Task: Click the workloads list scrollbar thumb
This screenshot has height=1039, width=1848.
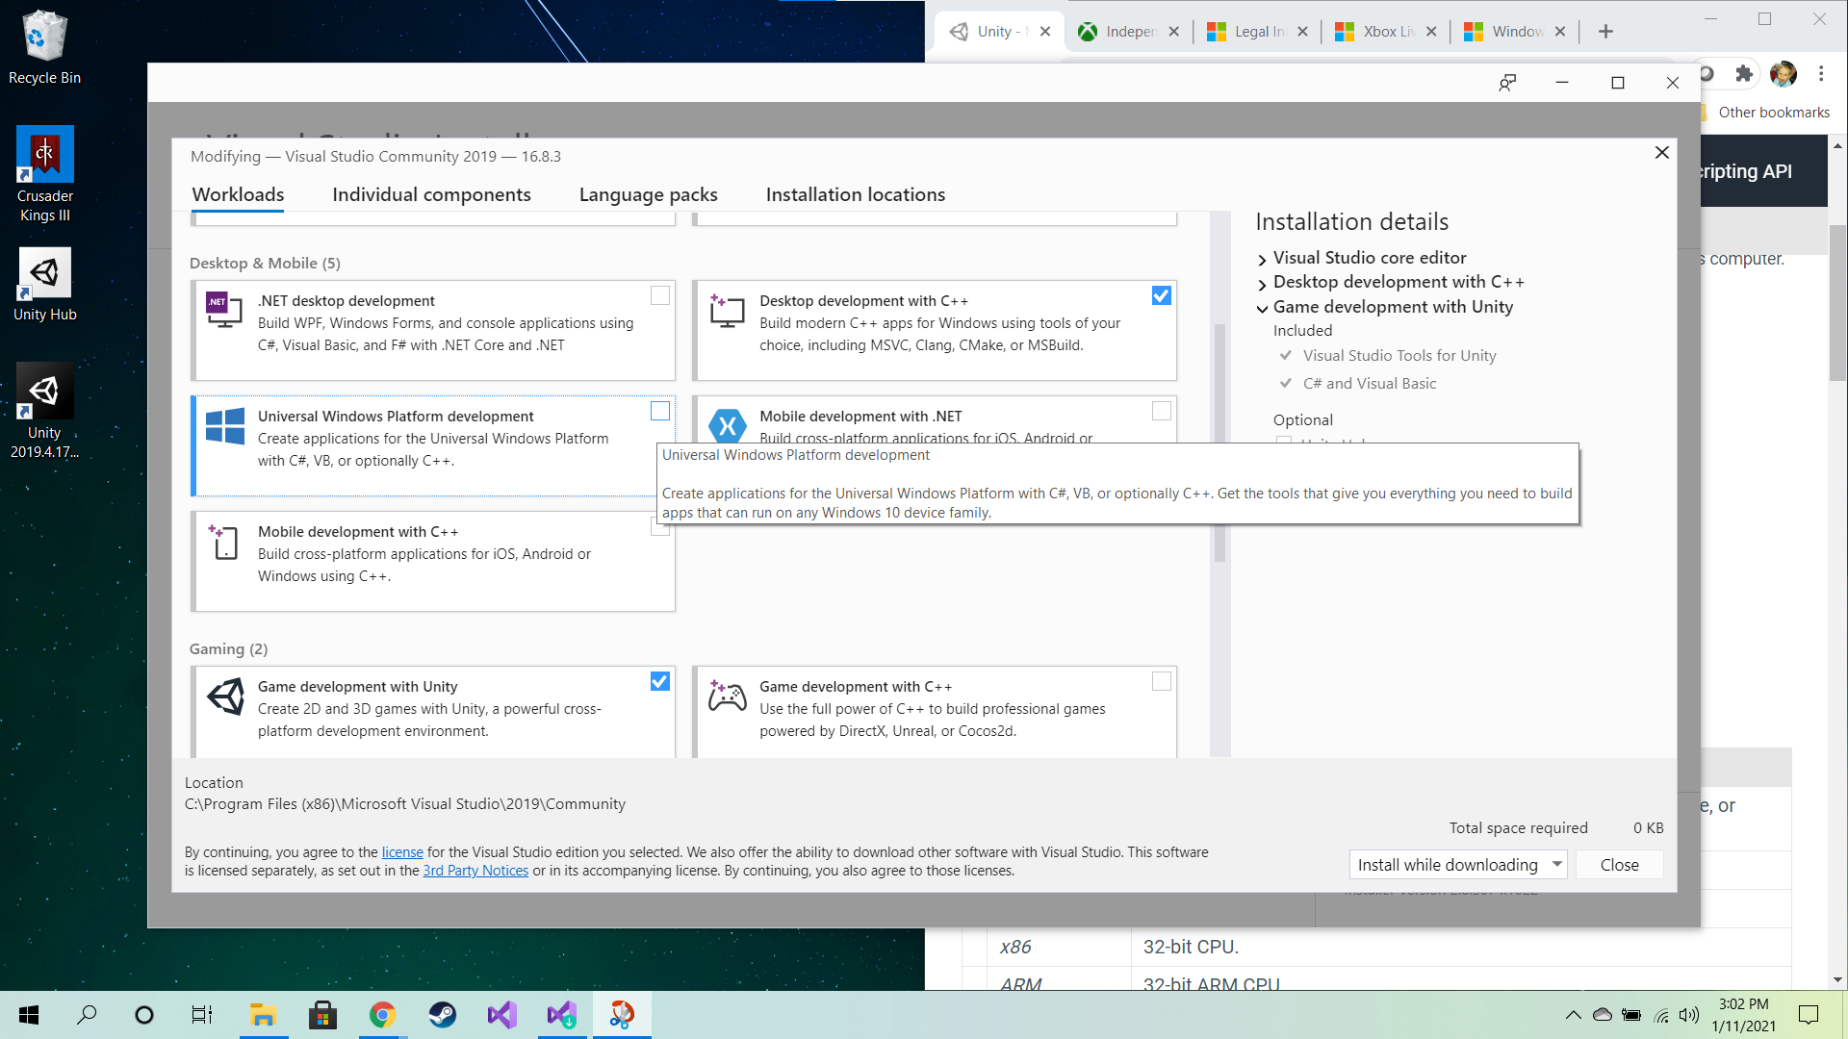Action: point(1219,443)
